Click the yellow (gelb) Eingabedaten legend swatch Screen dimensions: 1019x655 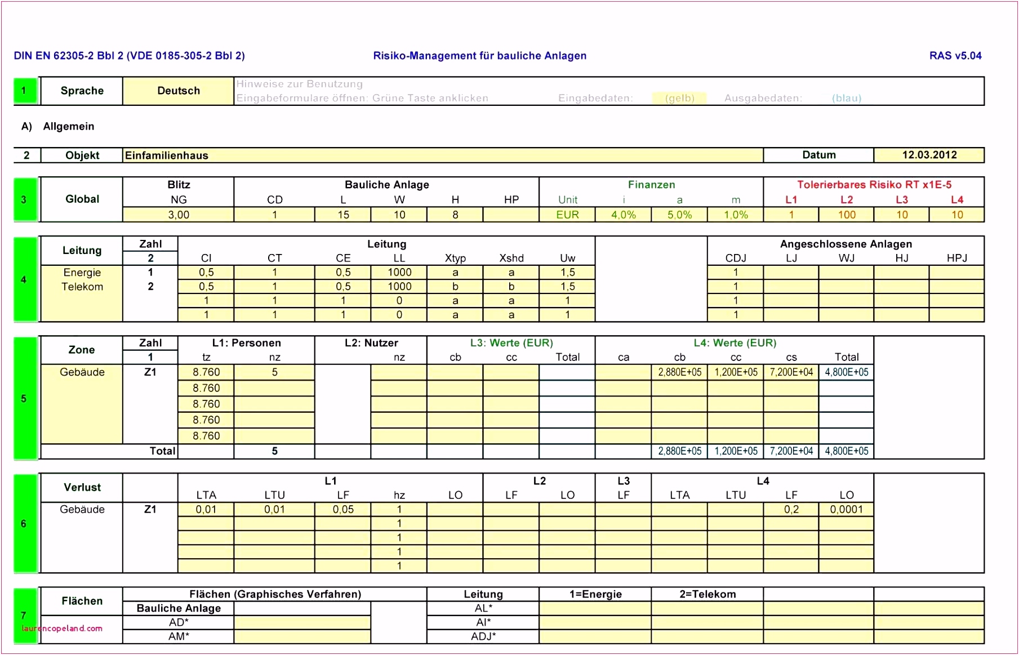[x=679, y=98]
